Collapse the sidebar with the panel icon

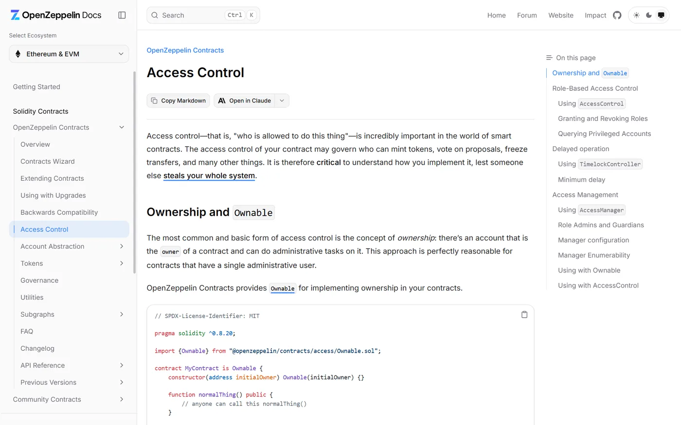122,15
